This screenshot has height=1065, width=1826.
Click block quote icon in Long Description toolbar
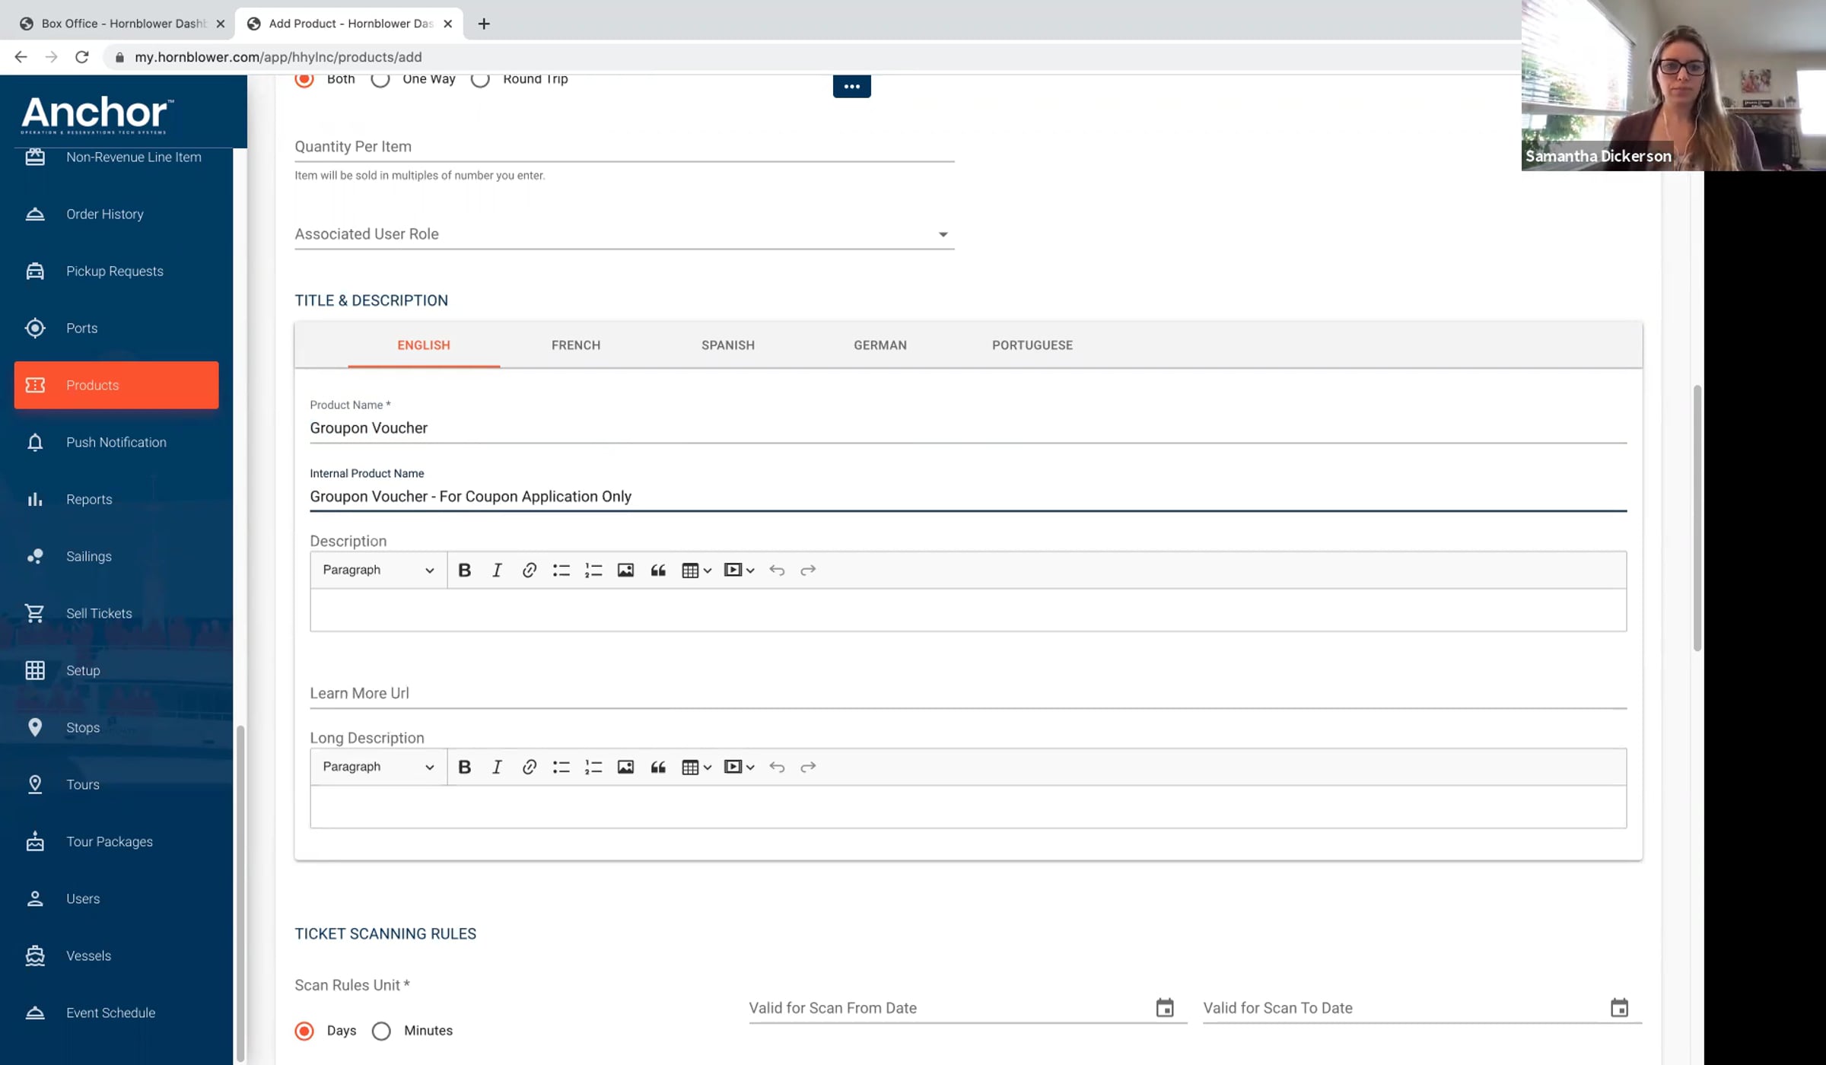point(658,767)
